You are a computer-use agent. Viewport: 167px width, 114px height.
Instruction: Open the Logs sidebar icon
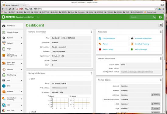coord(4,49)
